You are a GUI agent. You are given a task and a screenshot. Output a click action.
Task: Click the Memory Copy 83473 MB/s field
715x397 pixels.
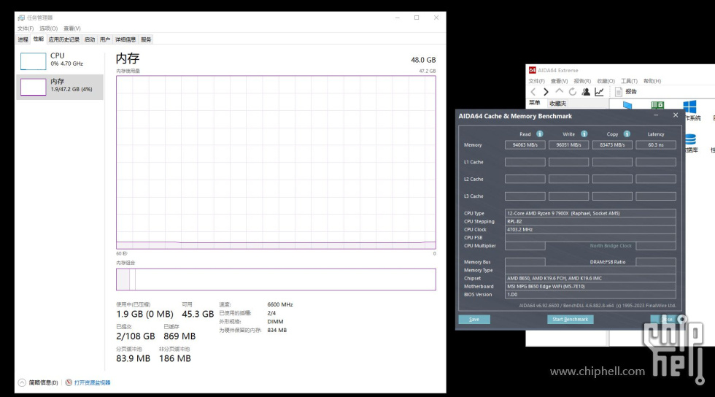coord(612,144)
